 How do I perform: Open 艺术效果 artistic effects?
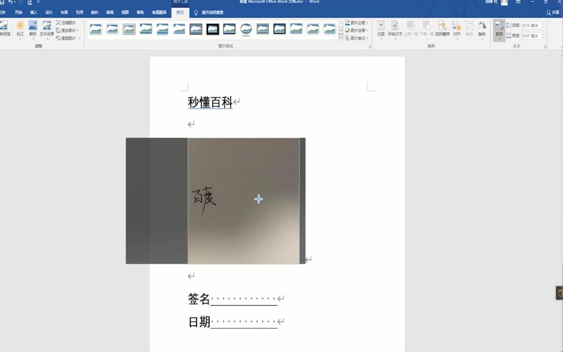coord(47,28)
